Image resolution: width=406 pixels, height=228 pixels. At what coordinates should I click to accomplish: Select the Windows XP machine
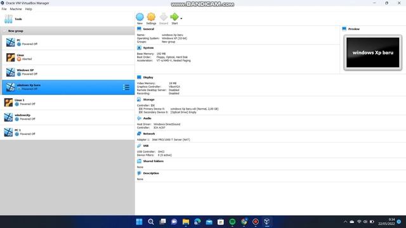68,72
